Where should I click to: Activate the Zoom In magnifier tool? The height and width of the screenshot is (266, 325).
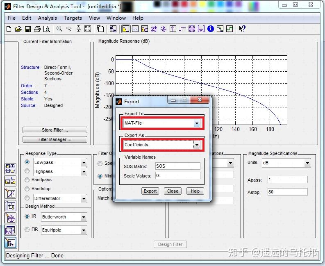59,29
